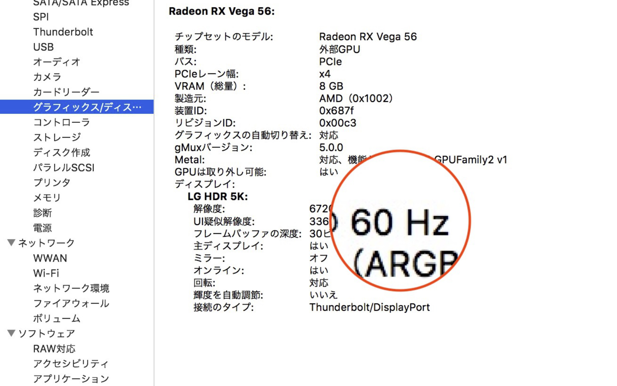Image resolution: width=617 pixels, height=386 pixels.
Task: Select USB in the sidebar
Action: (x=44, y=47)
